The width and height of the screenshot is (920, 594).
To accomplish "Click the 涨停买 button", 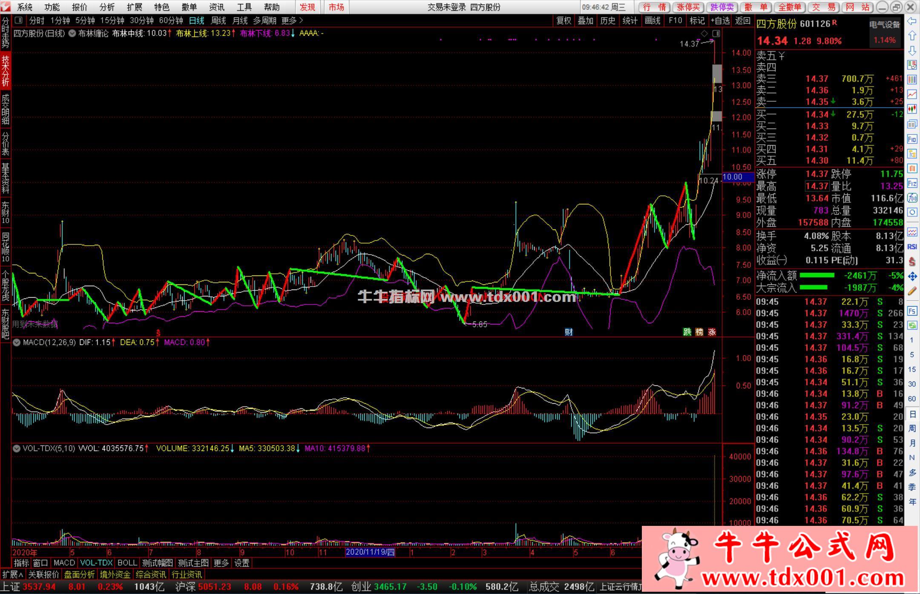I will click(688, 7).
